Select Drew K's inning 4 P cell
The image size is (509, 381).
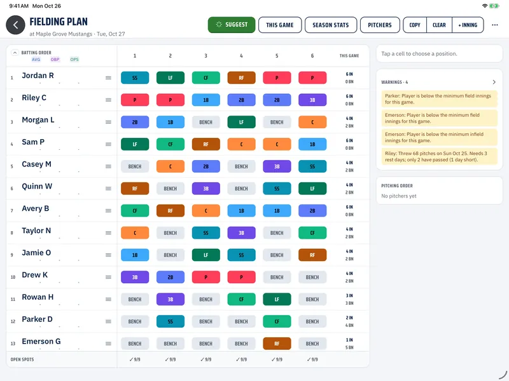(x=241, y=277)
